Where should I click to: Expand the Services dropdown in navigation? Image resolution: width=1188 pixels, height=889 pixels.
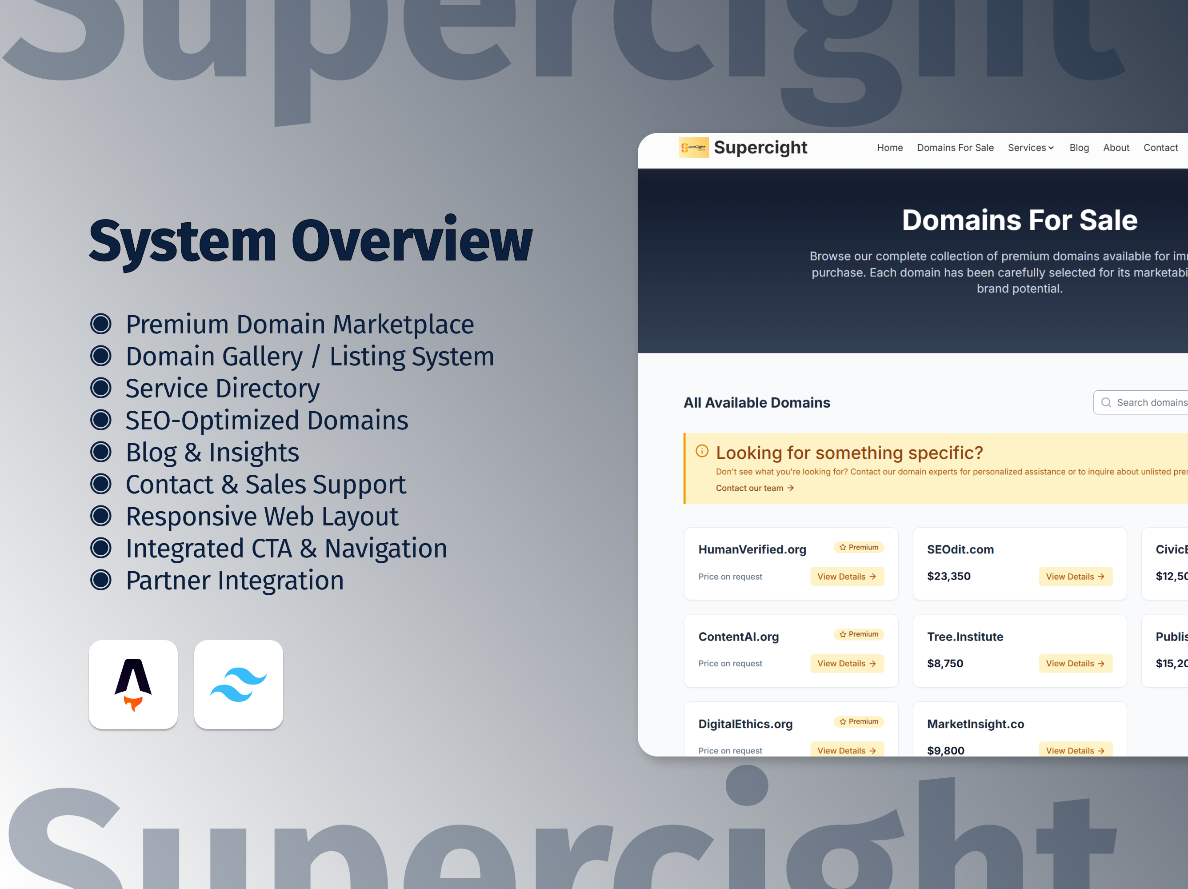1030,148
